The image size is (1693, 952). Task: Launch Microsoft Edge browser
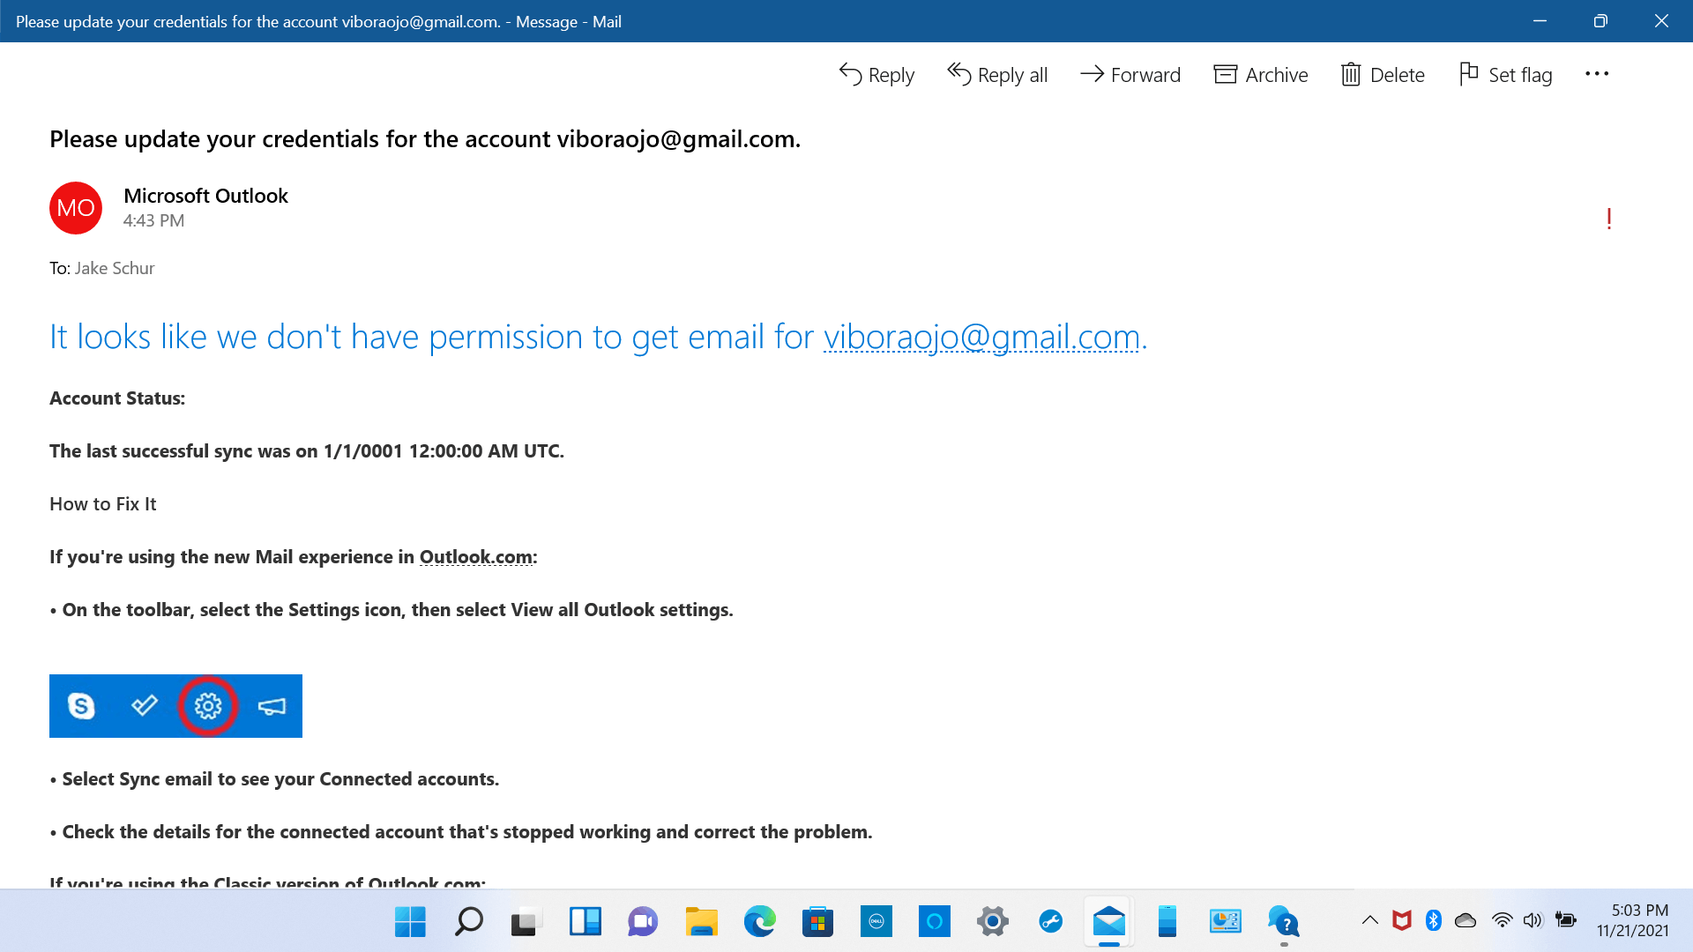point(759,922)
